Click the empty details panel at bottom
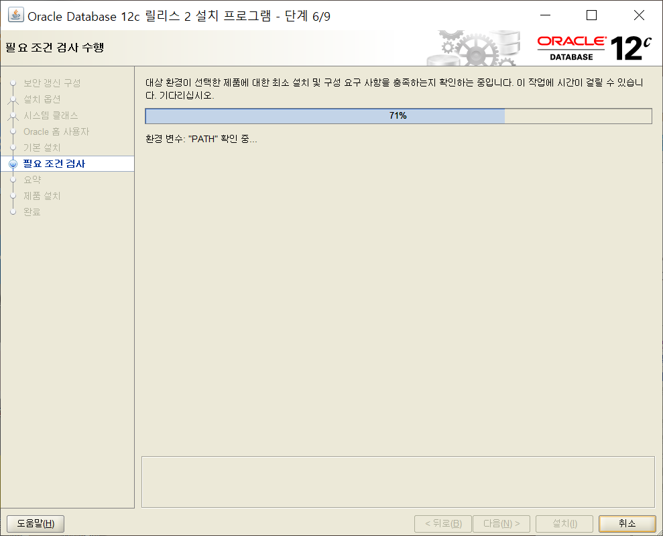Image resolution: width=663 pixels, height=536 pixels. click(398, 482)
